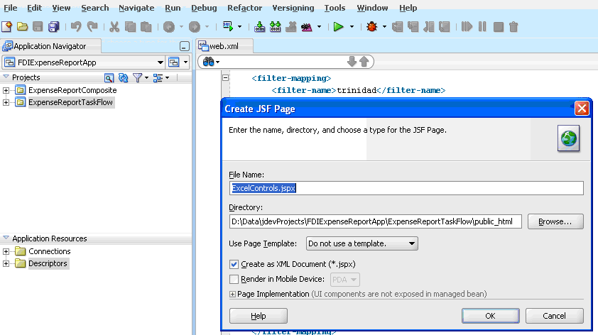
Task: Open the Run icon dropdown arrow
Action: (x=352, y=27)
